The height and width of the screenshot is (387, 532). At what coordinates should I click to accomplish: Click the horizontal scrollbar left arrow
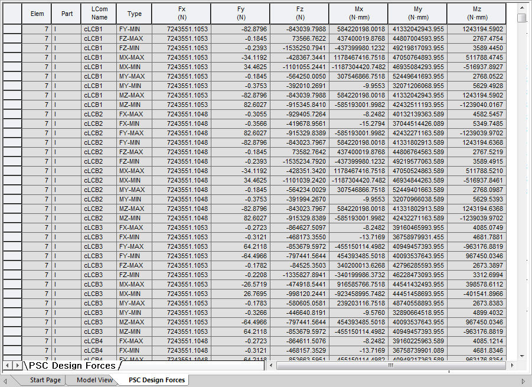(270, 366)
